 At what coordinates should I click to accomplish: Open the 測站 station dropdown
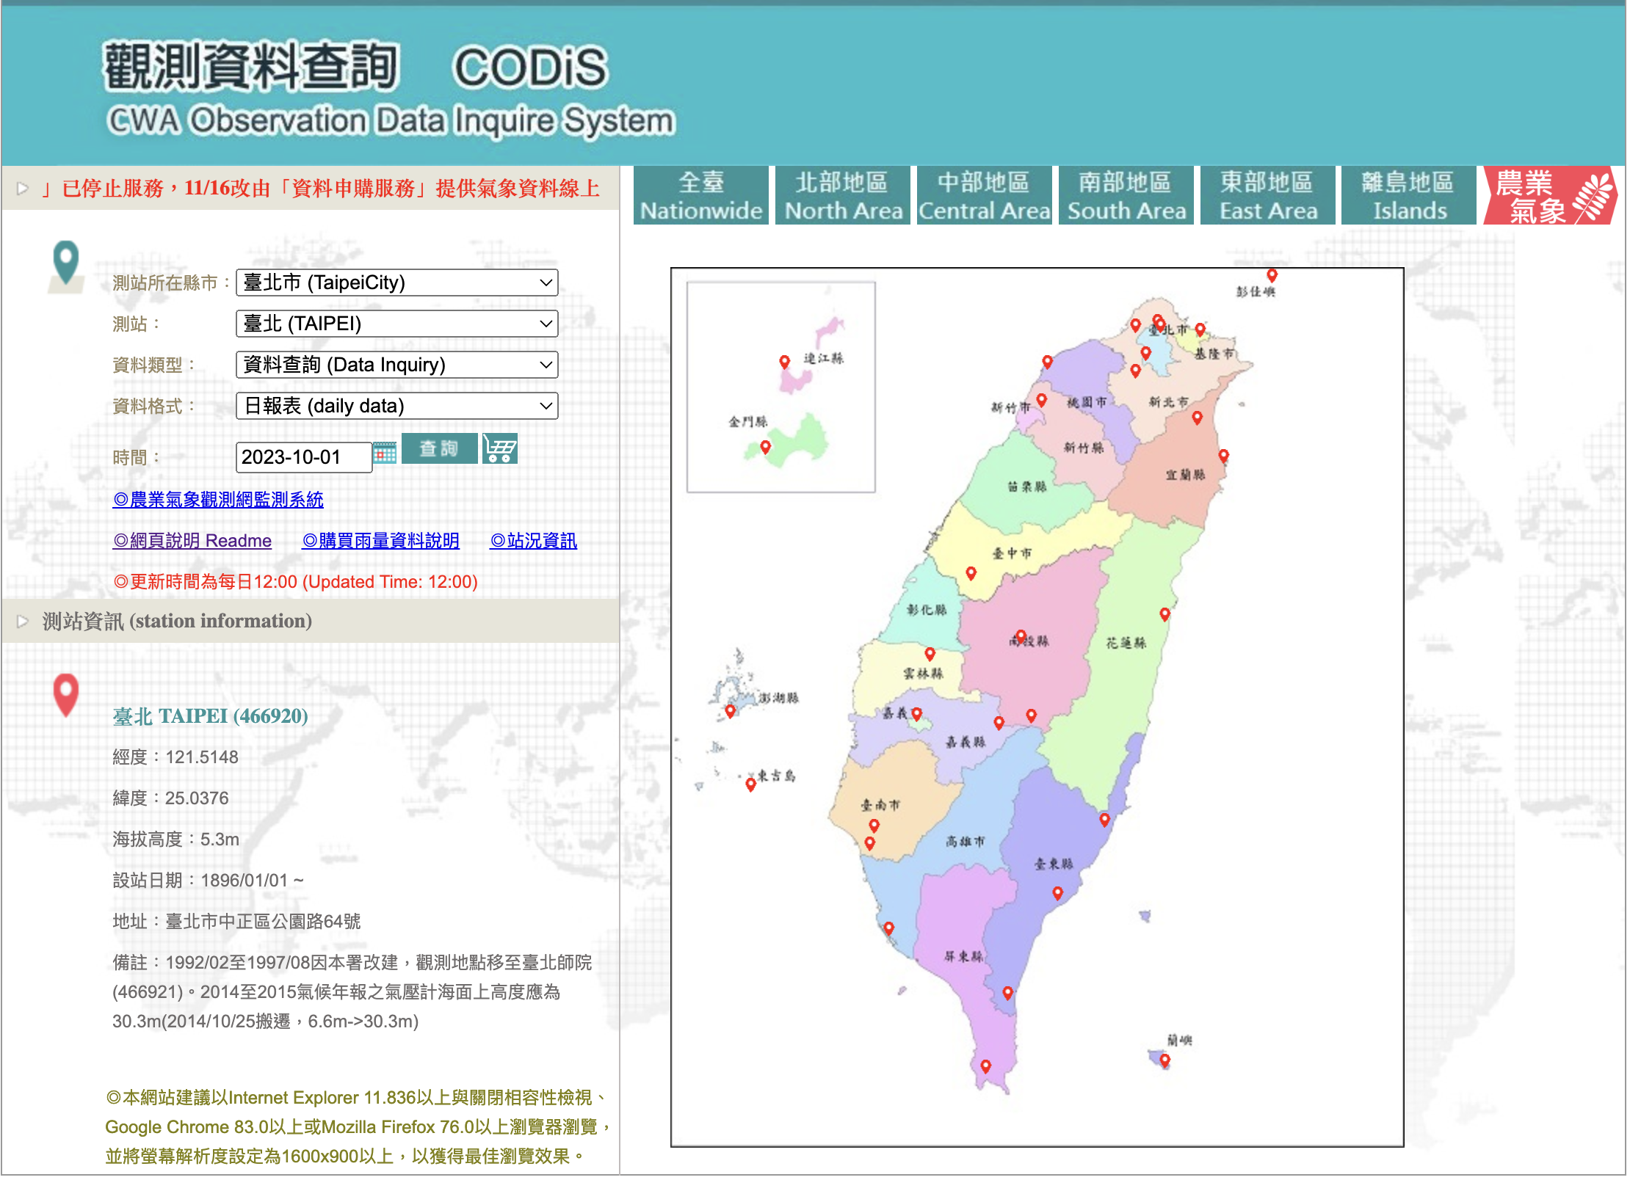396,324
